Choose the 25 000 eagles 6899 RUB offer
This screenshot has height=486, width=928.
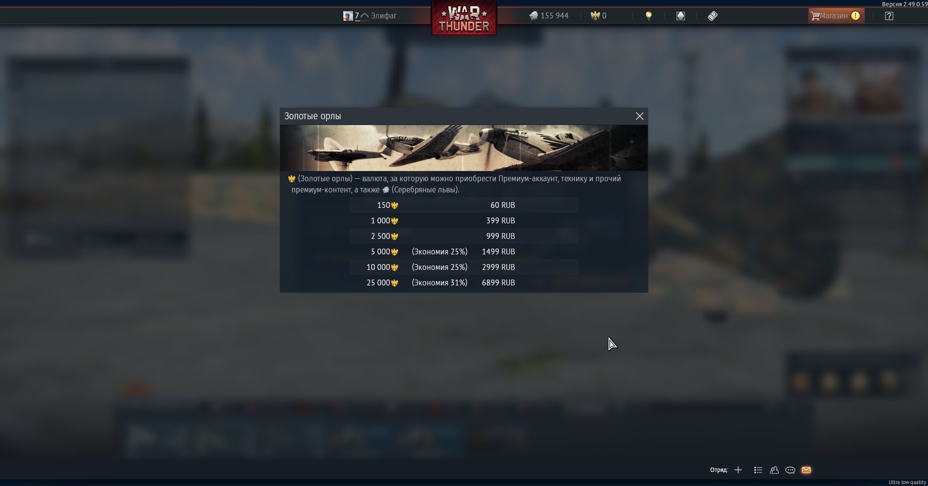464,282
